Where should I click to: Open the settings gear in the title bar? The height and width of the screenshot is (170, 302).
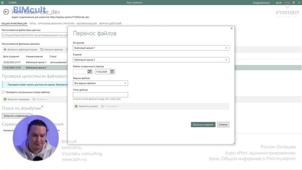(x=2, y=2)
